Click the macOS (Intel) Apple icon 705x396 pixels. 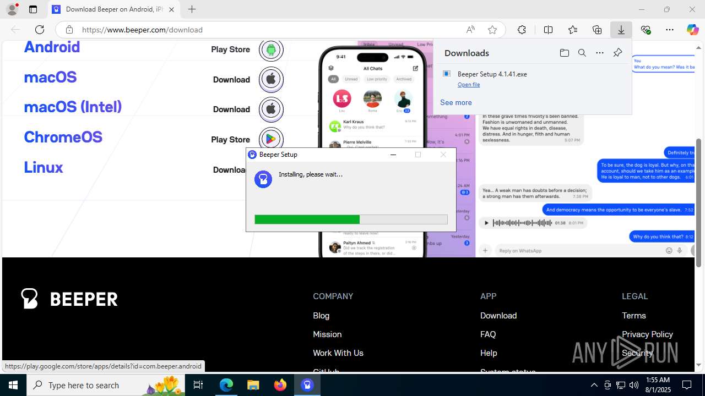(x=271, y=109)
